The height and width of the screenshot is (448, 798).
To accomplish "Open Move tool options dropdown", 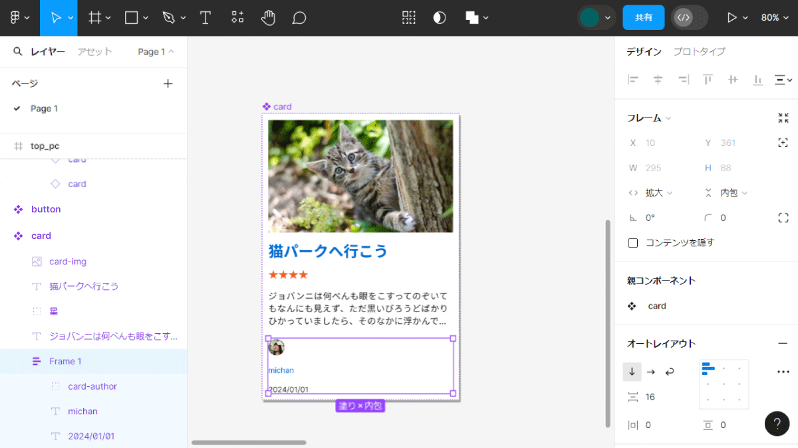I will 70,18.
